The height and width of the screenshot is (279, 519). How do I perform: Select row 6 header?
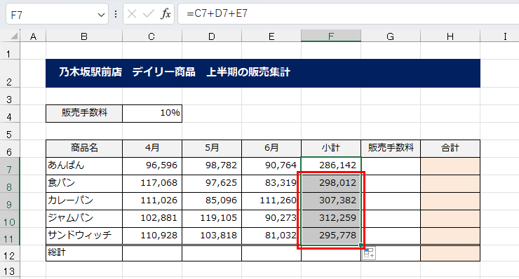click(10, 149)
